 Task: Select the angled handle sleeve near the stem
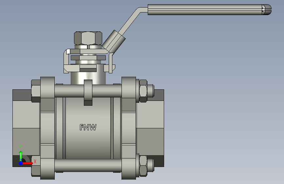coord(114,41)
